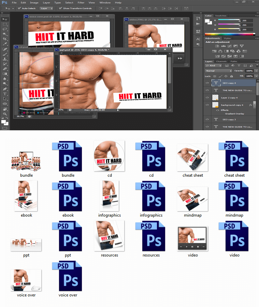
Task: Hide the SEO copy 4 layer
Action: (x=207, y=83)
